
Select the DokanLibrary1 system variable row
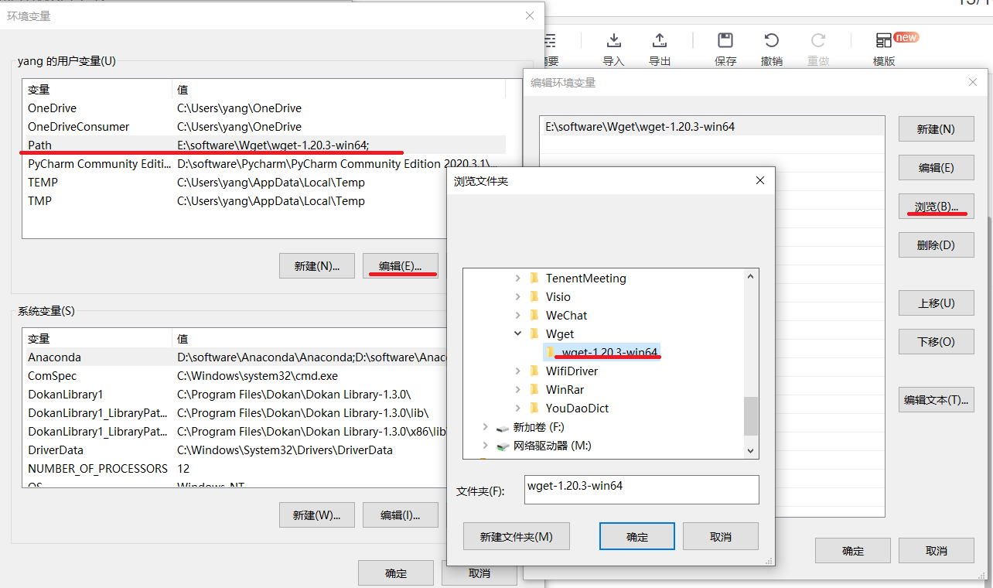tap(236, 394)
